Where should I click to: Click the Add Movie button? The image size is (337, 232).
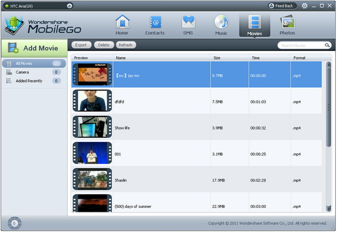point(34,48)
